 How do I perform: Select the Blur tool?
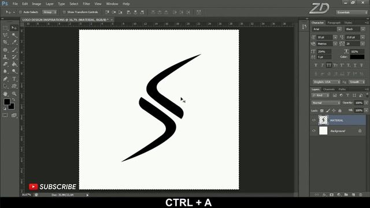pos(5,71)
